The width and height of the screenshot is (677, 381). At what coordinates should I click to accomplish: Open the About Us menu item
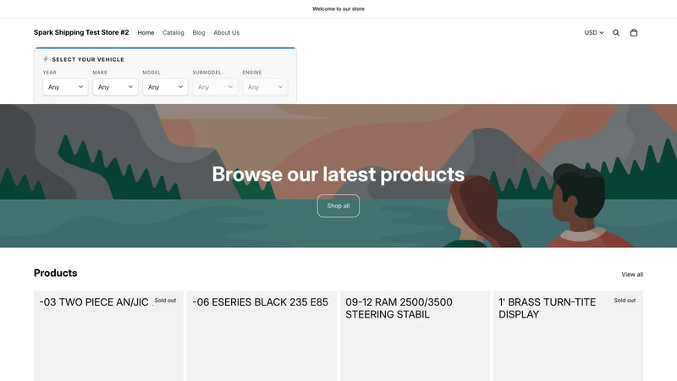226,32
